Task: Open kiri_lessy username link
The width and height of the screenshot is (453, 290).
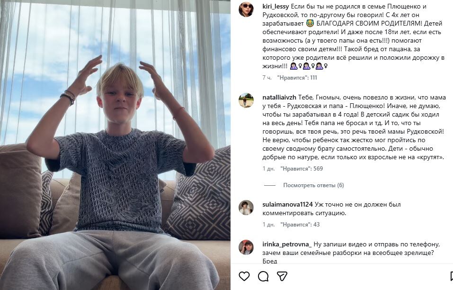Action: point(275,6)
